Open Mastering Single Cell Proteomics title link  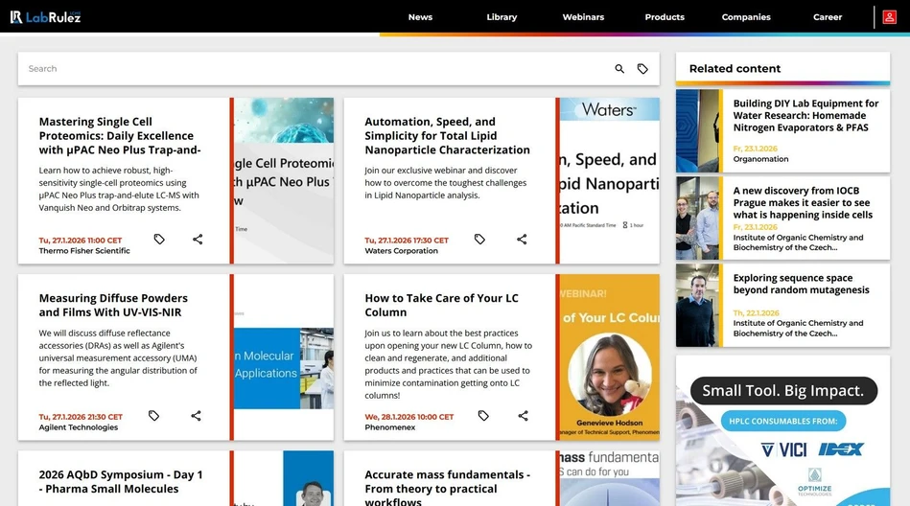tap(120, 136)
